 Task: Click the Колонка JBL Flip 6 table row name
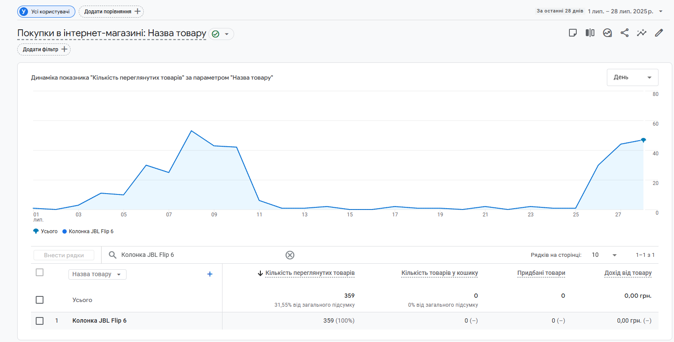pos(99,321)
